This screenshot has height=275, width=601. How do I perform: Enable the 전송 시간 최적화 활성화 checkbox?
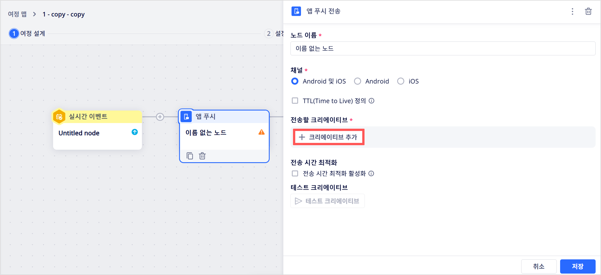coord(295,174)
